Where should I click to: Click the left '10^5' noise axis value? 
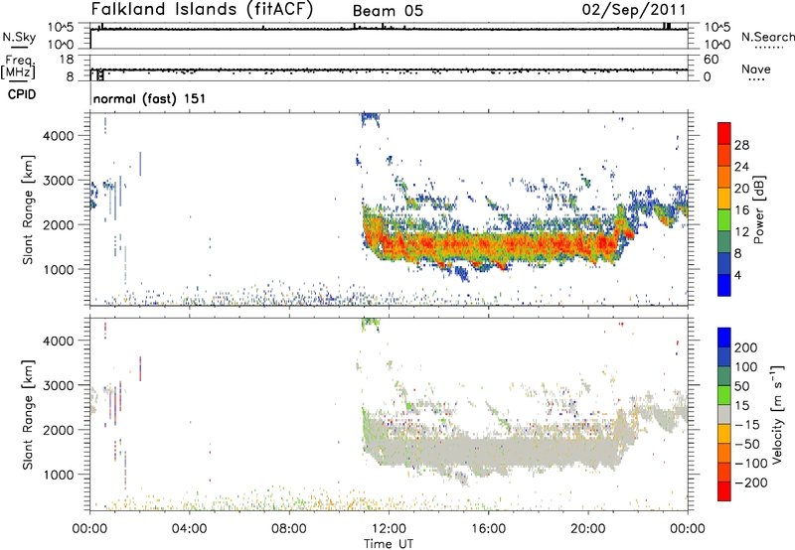(61, 27)
